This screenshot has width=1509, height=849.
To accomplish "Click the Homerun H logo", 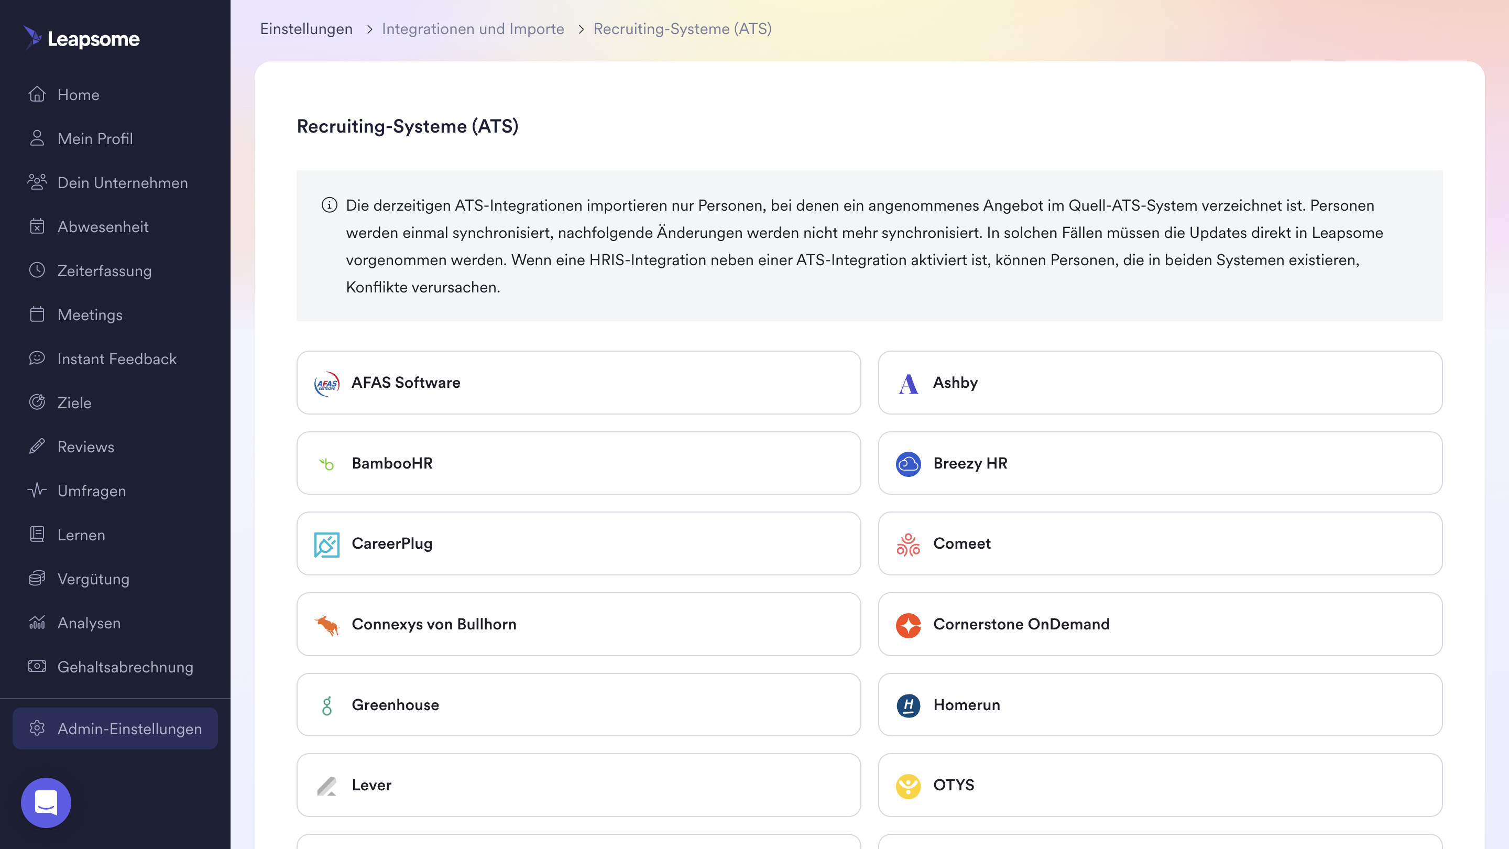I will tap(908, 705).
